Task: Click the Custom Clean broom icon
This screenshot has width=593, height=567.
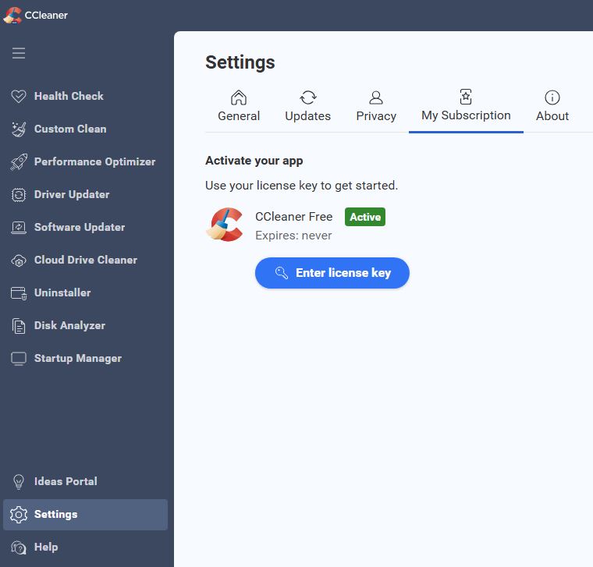Action: point(19,129)
